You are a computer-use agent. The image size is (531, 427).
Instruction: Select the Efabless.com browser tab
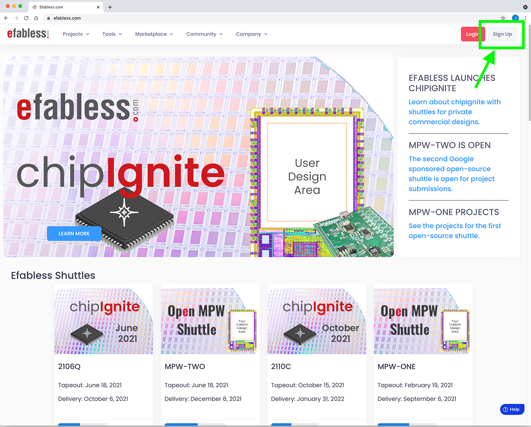(65, 7)
